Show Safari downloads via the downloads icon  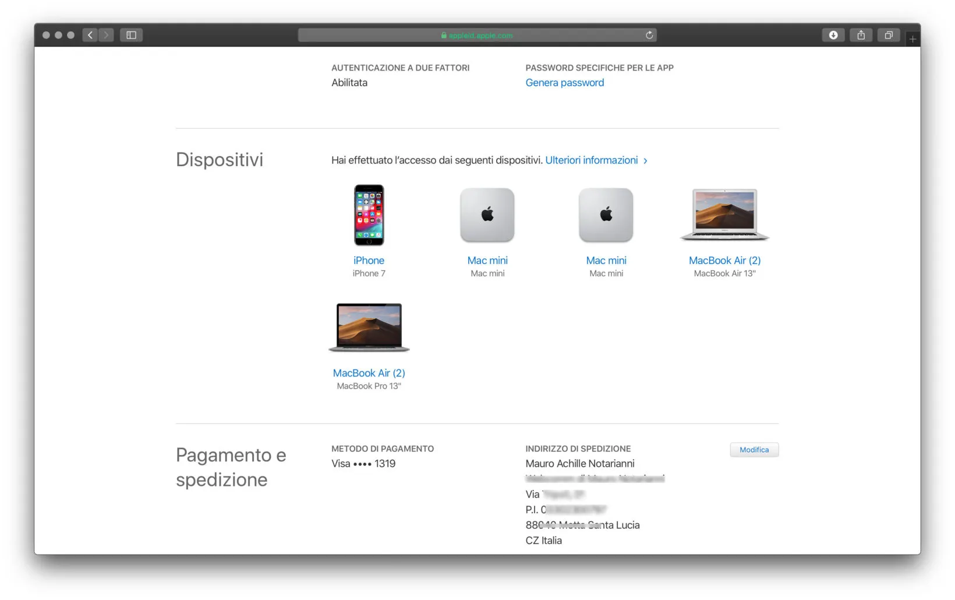tap(833, 35)
